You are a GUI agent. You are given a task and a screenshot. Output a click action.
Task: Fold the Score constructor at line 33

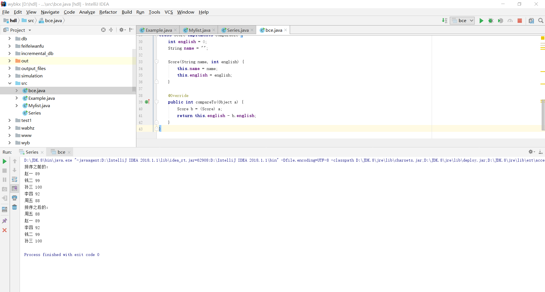[156, 62]
